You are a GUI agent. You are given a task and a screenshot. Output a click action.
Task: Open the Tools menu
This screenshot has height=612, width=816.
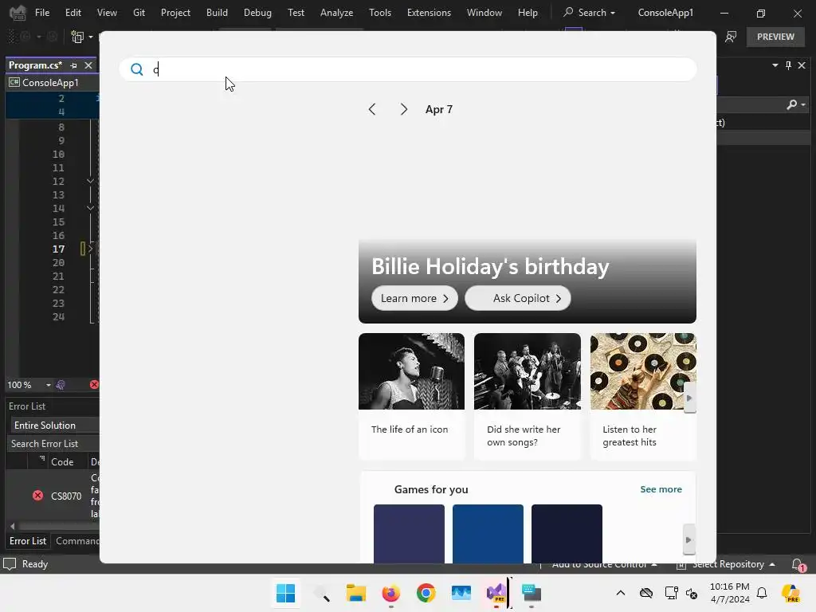click(x=380, y=13)
